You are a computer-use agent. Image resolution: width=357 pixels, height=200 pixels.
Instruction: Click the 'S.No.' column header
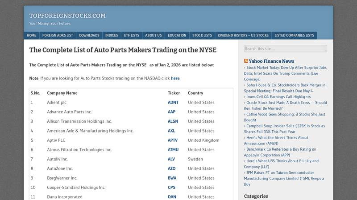(x=36, y=93)
